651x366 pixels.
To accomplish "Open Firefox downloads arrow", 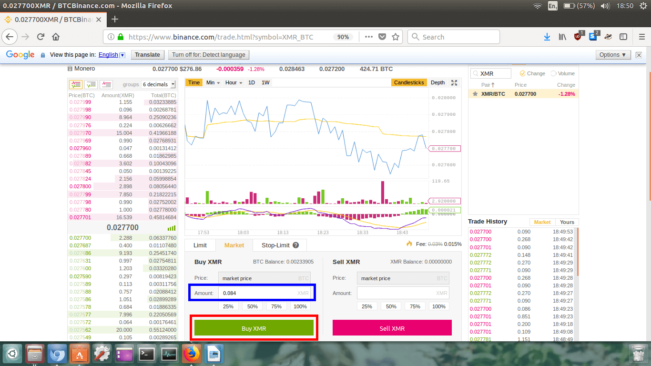I will point(547,37).
